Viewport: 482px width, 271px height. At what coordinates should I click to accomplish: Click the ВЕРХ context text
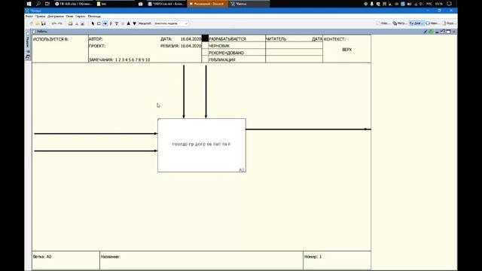coord(346,50)
